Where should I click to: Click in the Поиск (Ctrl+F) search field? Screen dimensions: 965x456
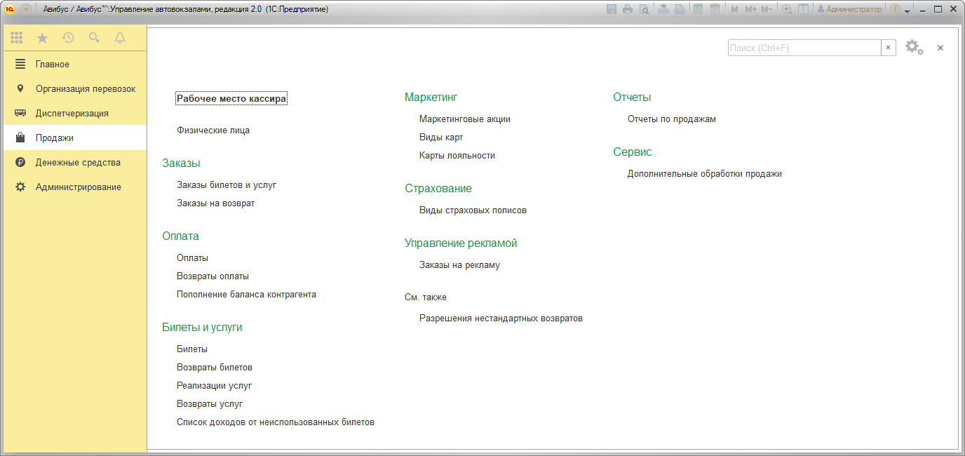804,48
